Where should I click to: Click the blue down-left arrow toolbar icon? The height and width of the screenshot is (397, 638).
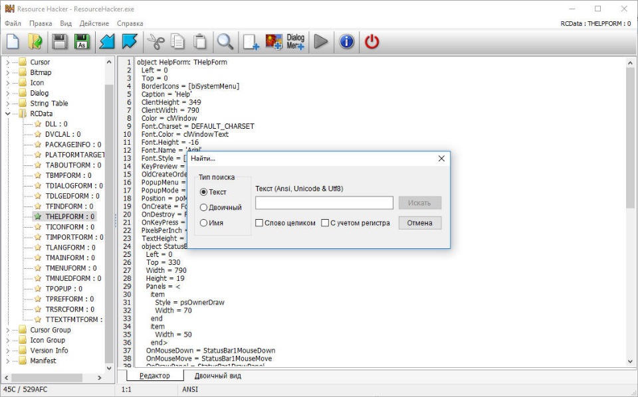108,41
